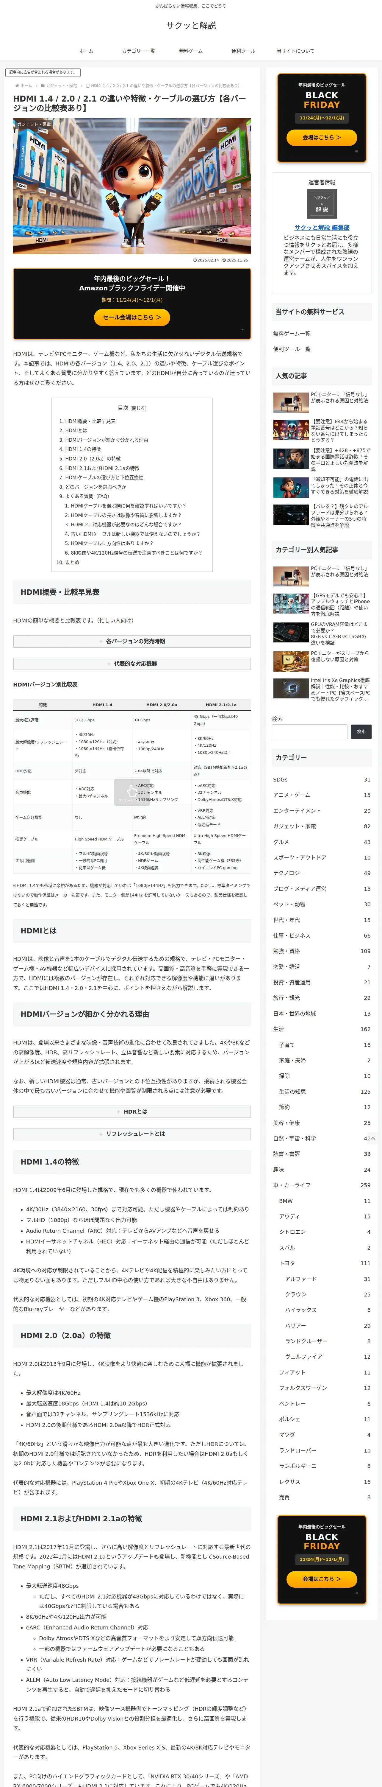Image resolution: width=382 pixels, height=1787 pixels.
Task: Open the 当サイトについて menu item
Action: click(x=295, y=51)
